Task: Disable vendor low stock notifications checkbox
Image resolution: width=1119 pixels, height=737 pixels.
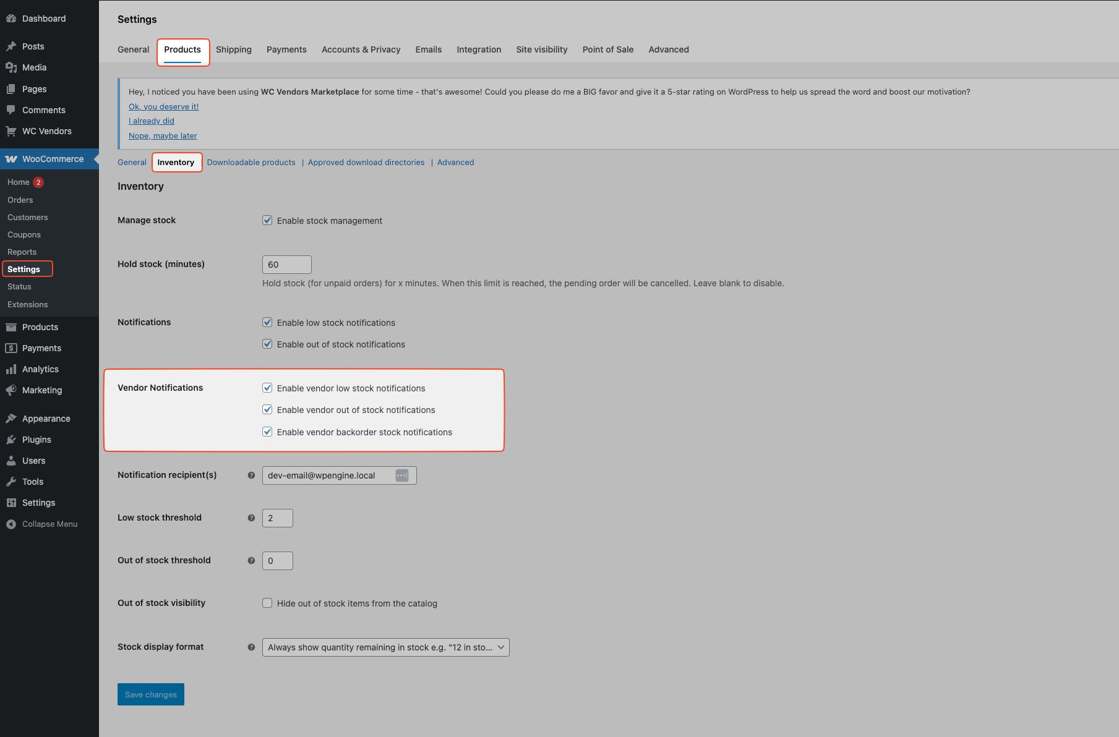Action: pos(267,388)
